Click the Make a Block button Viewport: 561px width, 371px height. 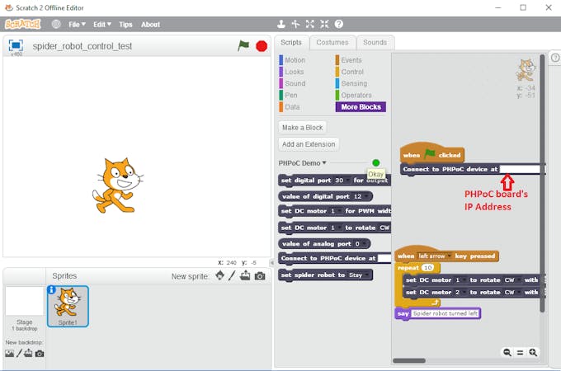[302, 128]
